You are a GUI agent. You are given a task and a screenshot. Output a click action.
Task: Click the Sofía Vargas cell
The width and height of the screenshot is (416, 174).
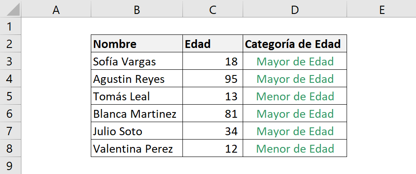tap(137, 61)
